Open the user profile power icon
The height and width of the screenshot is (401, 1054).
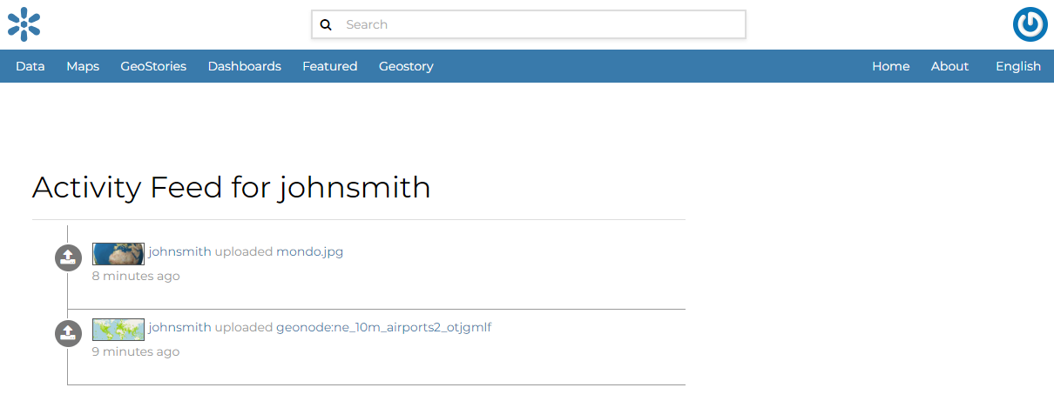1030,24
